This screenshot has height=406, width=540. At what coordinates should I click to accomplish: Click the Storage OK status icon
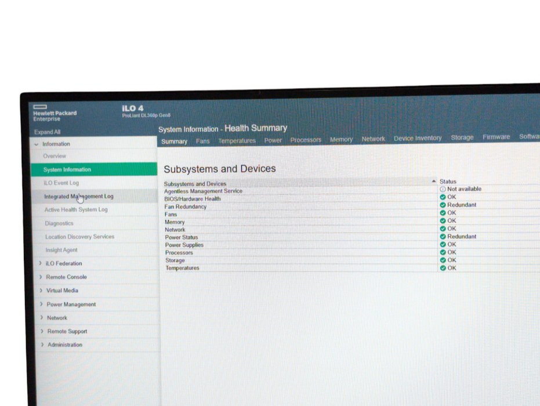[443, 260]
